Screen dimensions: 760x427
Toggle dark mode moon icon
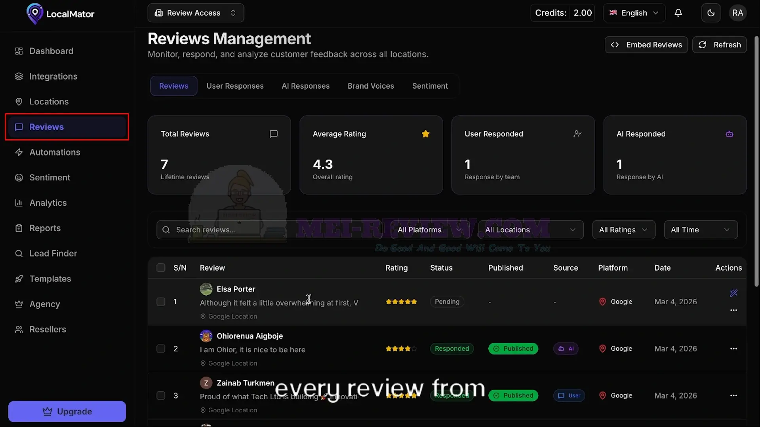tap(711, 13)
